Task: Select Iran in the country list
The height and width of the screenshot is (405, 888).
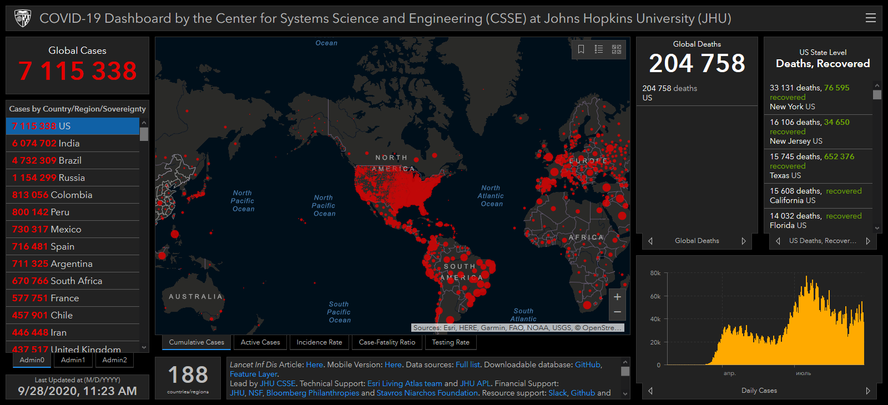Action: (x=73, y=332)
